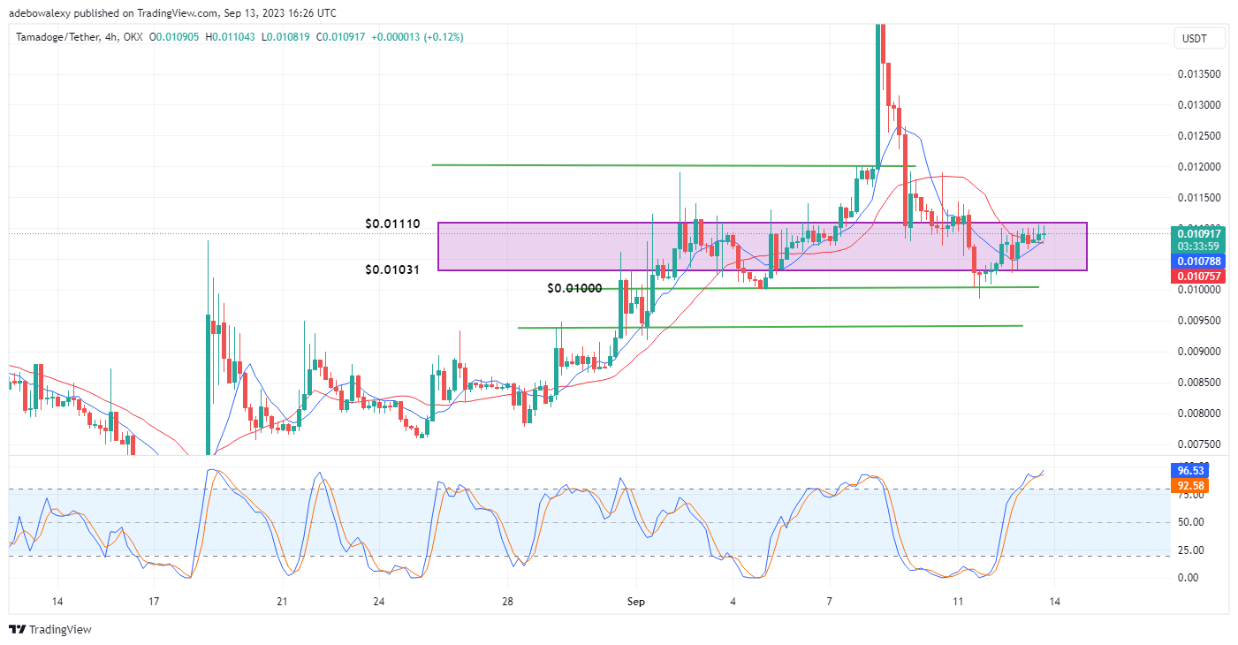This screenshot has height=645, width=1238.
Task: Click the 0.007500 price axis label
Action: (x=1200, y=444)
